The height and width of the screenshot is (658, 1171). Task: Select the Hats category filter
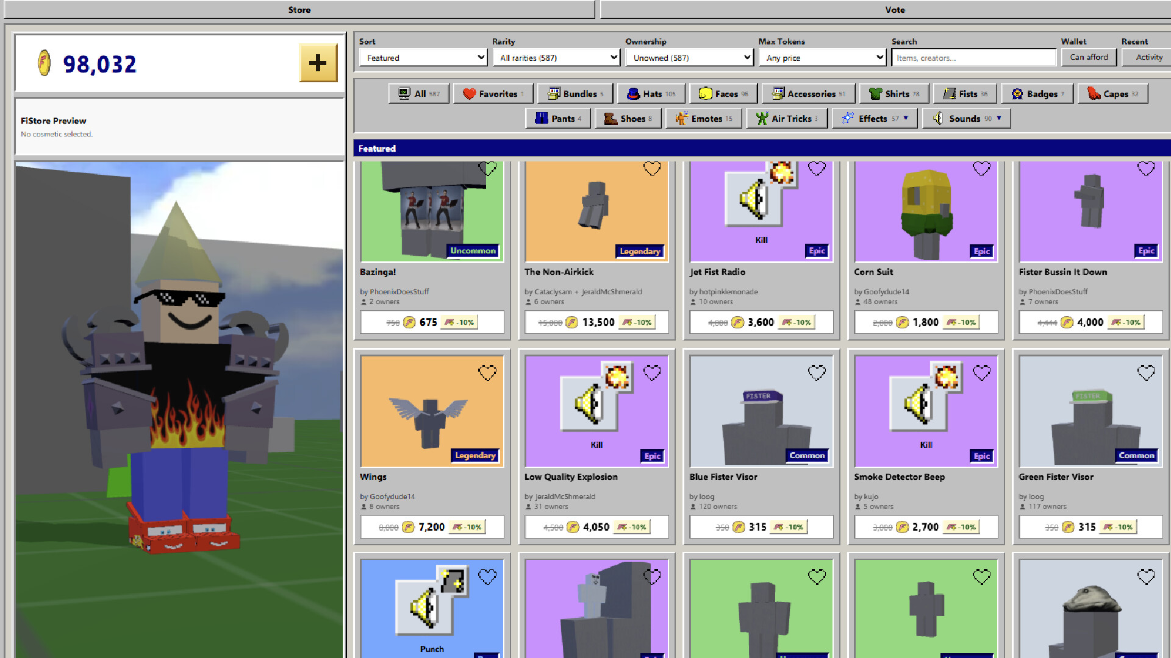(651, 93)
